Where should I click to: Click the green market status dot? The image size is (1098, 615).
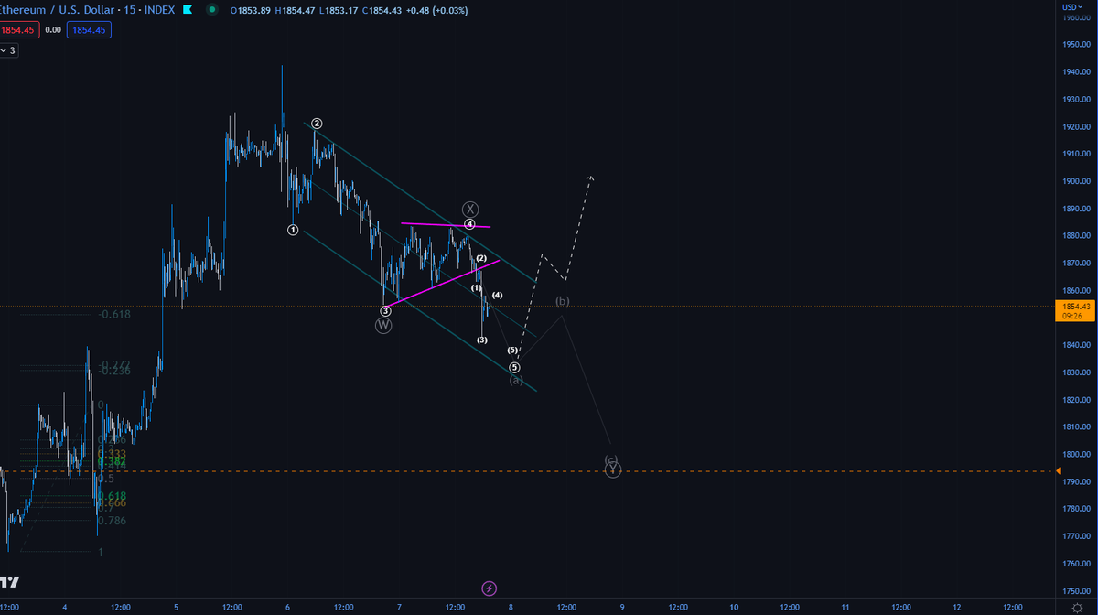pos(212,10)
